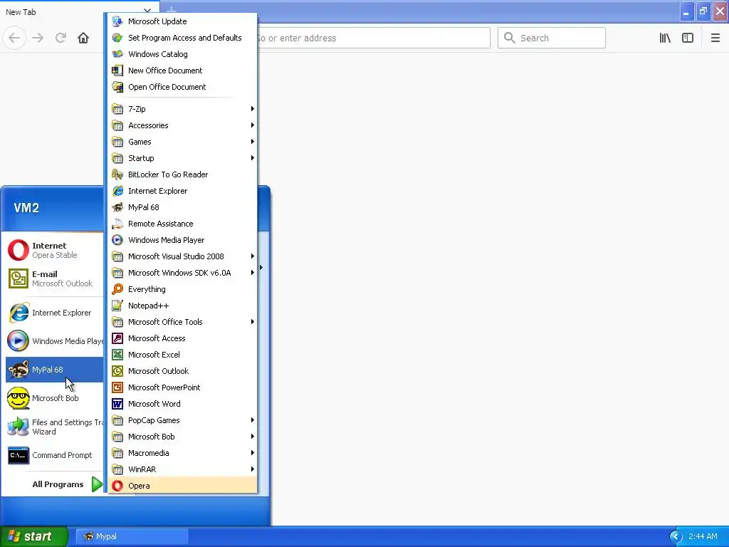This screenshot has height=547, width=729.
Task: Click the Microsoft Access icon
Action: 117,338
